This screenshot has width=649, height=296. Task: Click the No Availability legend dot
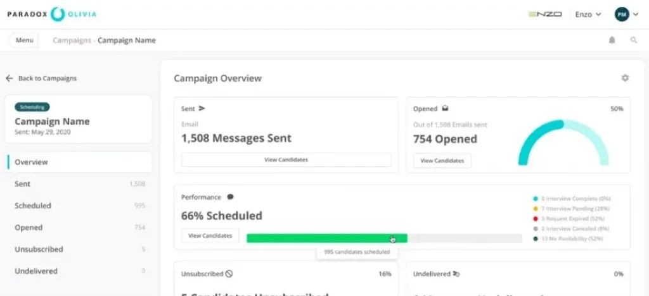tap(536, 238)
